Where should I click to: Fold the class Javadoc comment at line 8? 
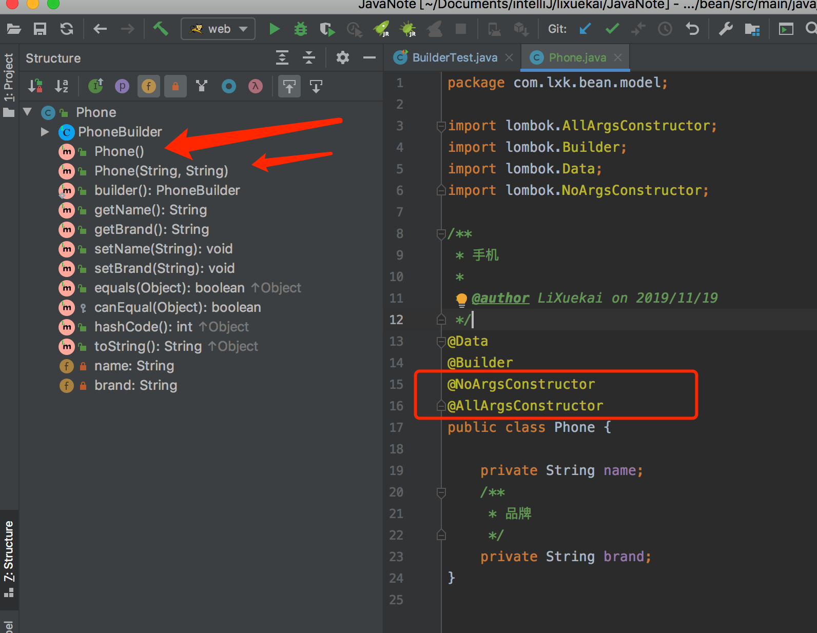coord(441,234)
